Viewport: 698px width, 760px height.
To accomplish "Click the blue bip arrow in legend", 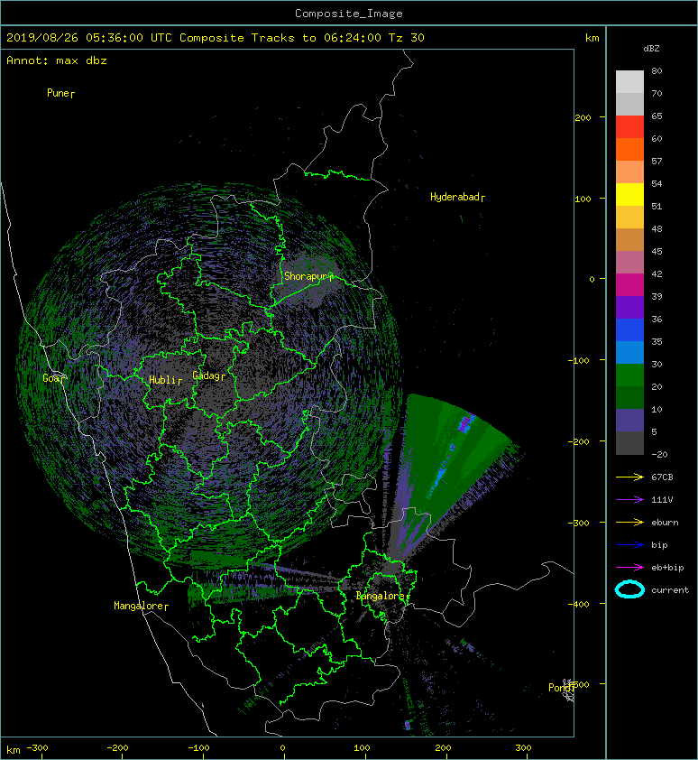I will click(x=629, y=545).
